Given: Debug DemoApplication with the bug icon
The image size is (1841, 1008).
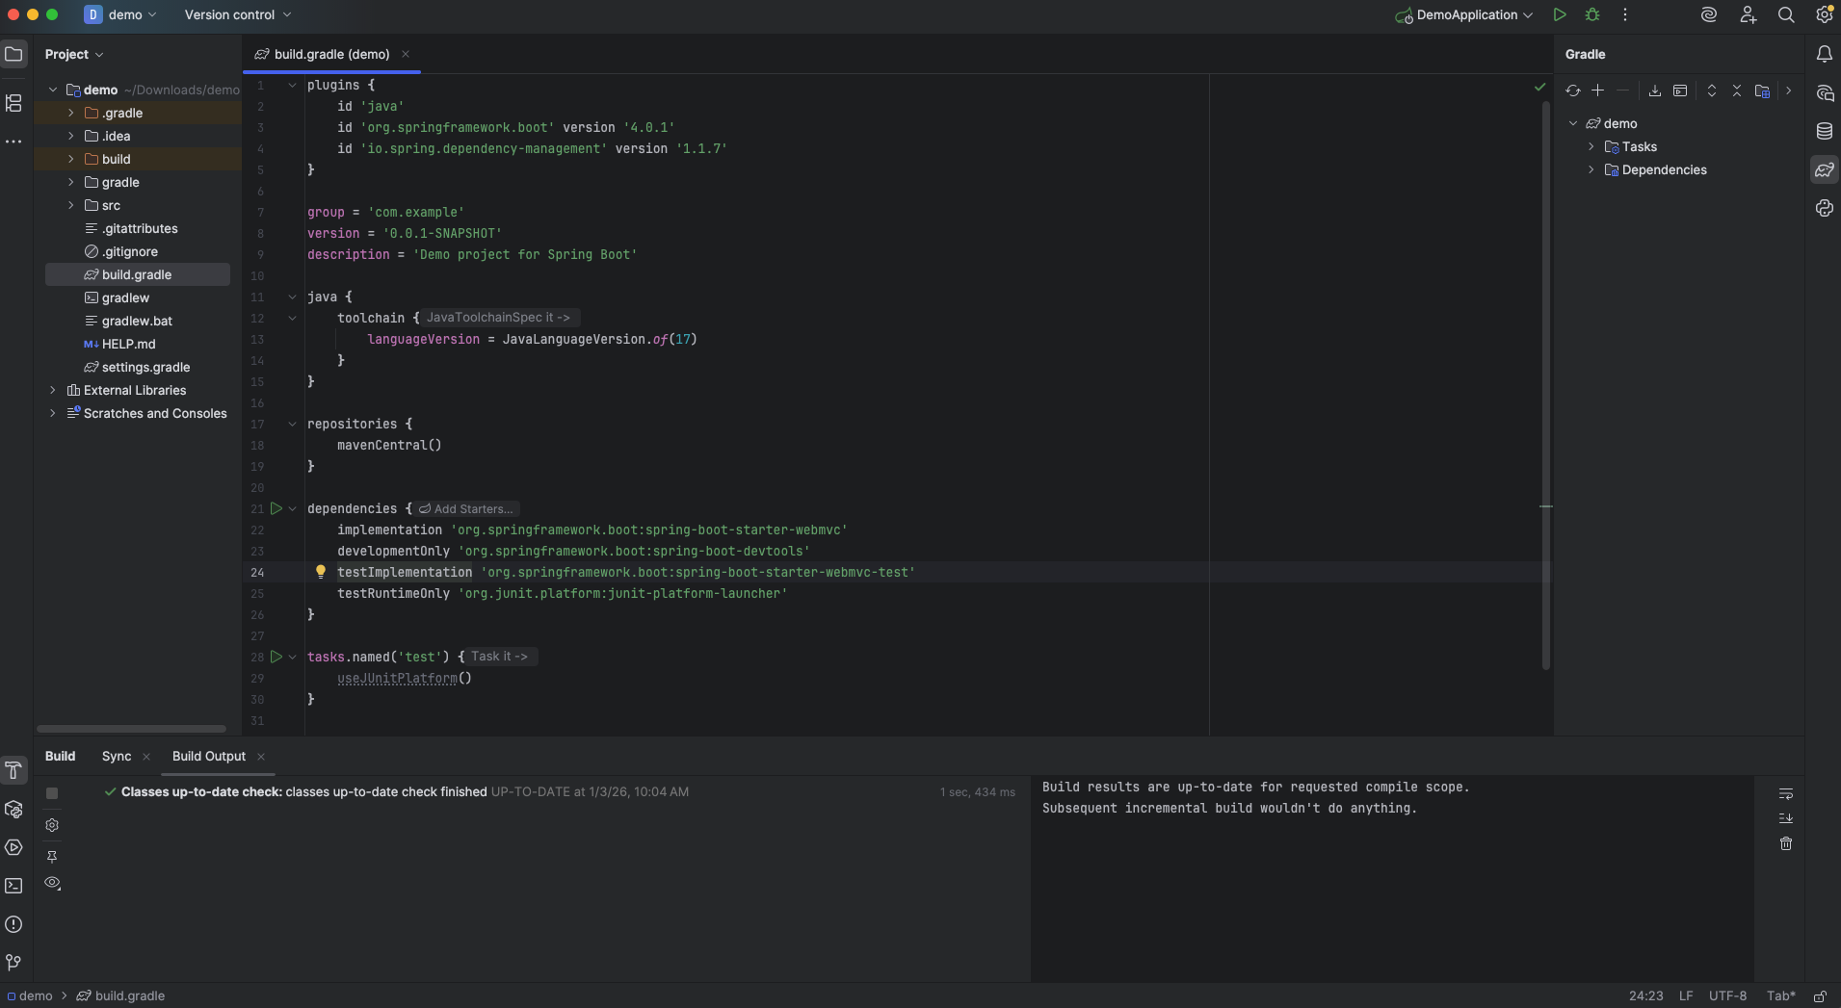Looking at the screenshot, I should tap(1592, 14).
